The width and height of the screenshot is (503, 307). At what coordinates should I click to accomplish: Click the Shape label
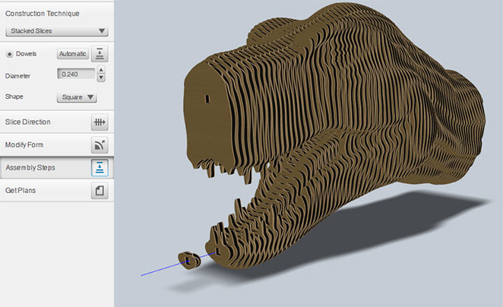tap(14, 97)
